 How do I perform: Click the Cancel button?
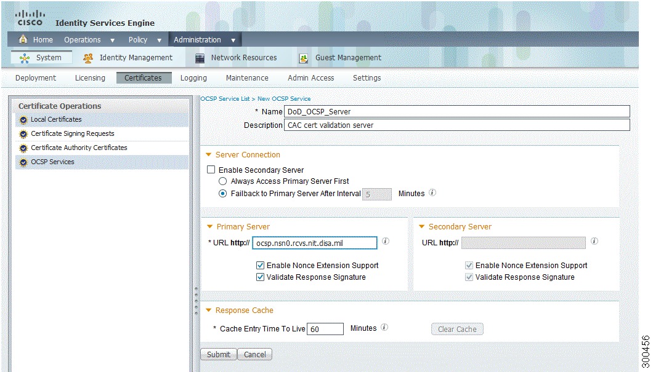(255, 354)
